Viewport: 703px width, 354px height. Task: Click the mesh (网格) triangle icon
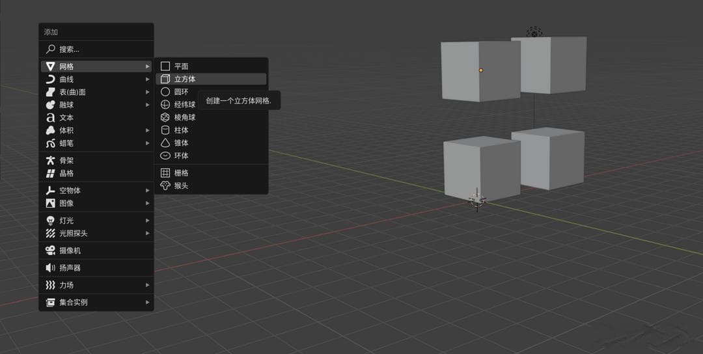tap(50, 66)
